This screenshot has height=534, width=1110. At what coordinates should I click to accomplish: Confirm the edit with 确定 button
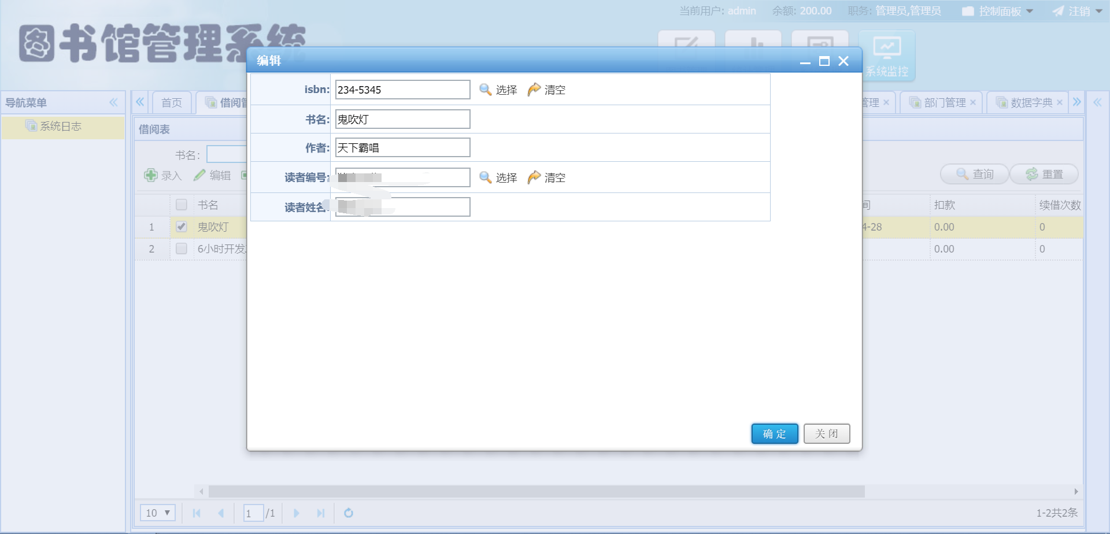(x=775, y=433)
